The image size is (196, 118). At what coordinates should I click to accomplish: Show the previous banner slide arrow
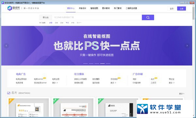(x=6, y=46)
